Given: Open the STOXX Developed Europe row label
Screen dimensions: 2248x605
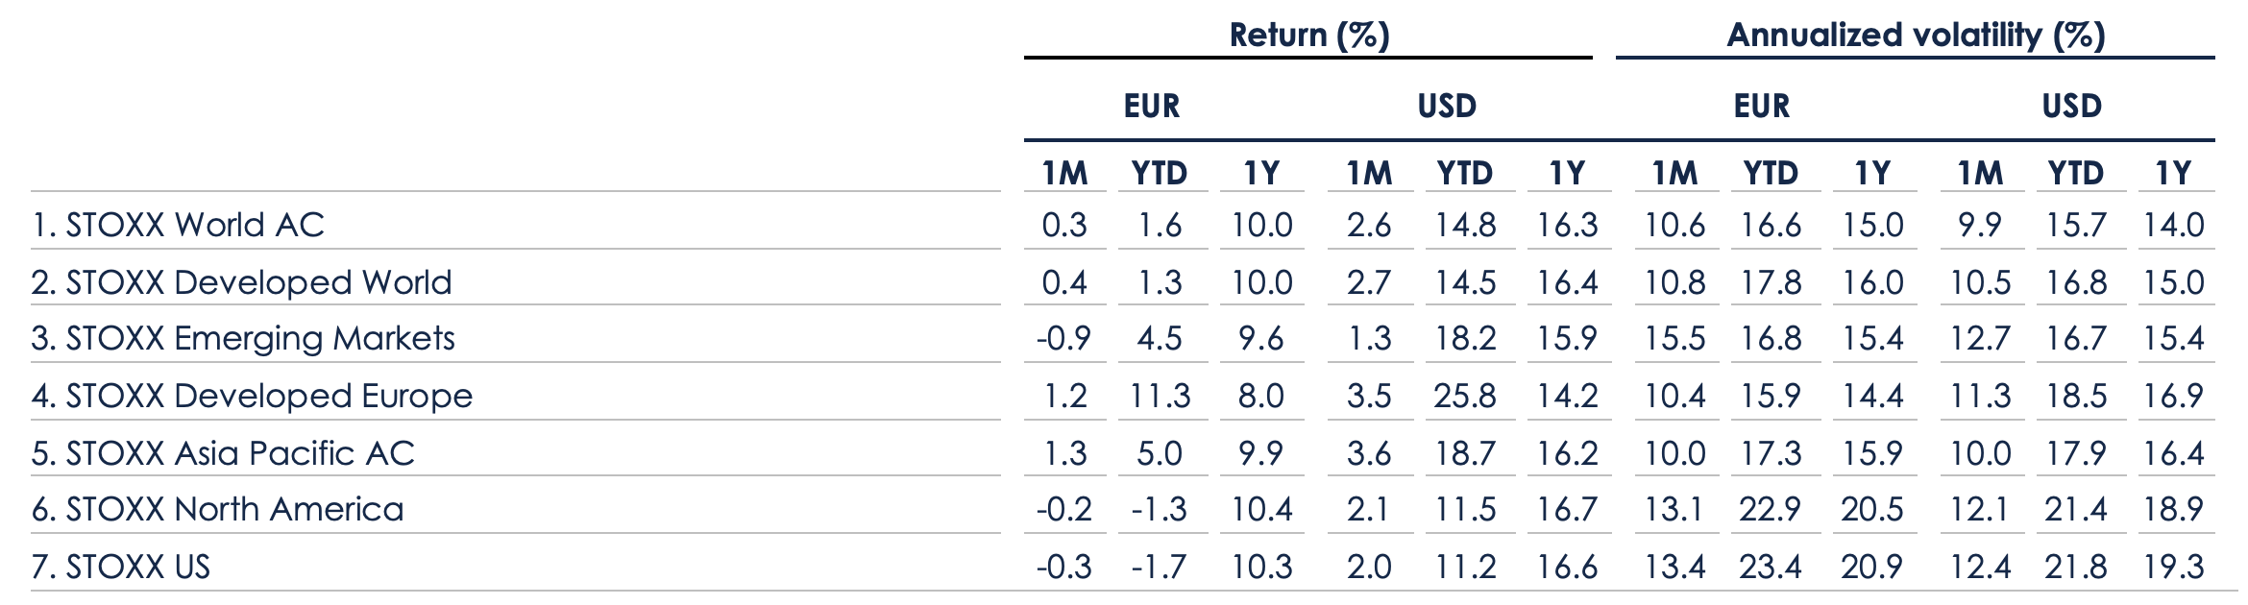Looking at the screenshot, I should coord(253,396).
